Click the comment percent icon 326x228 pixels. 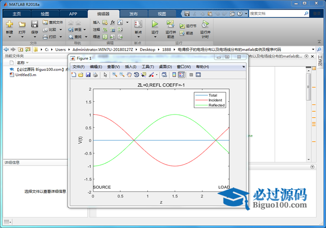pyautogui.click(x=105, y=30)
